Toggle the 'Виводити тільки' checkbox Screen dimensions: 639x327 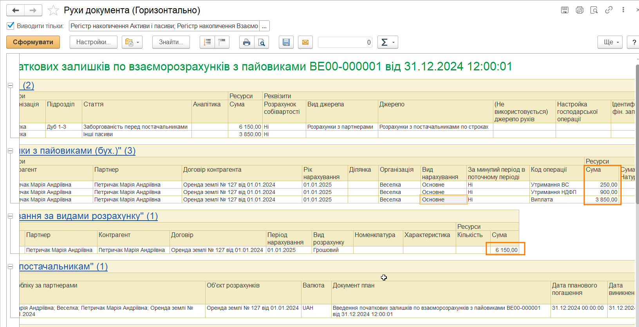(x=11, y=26)
